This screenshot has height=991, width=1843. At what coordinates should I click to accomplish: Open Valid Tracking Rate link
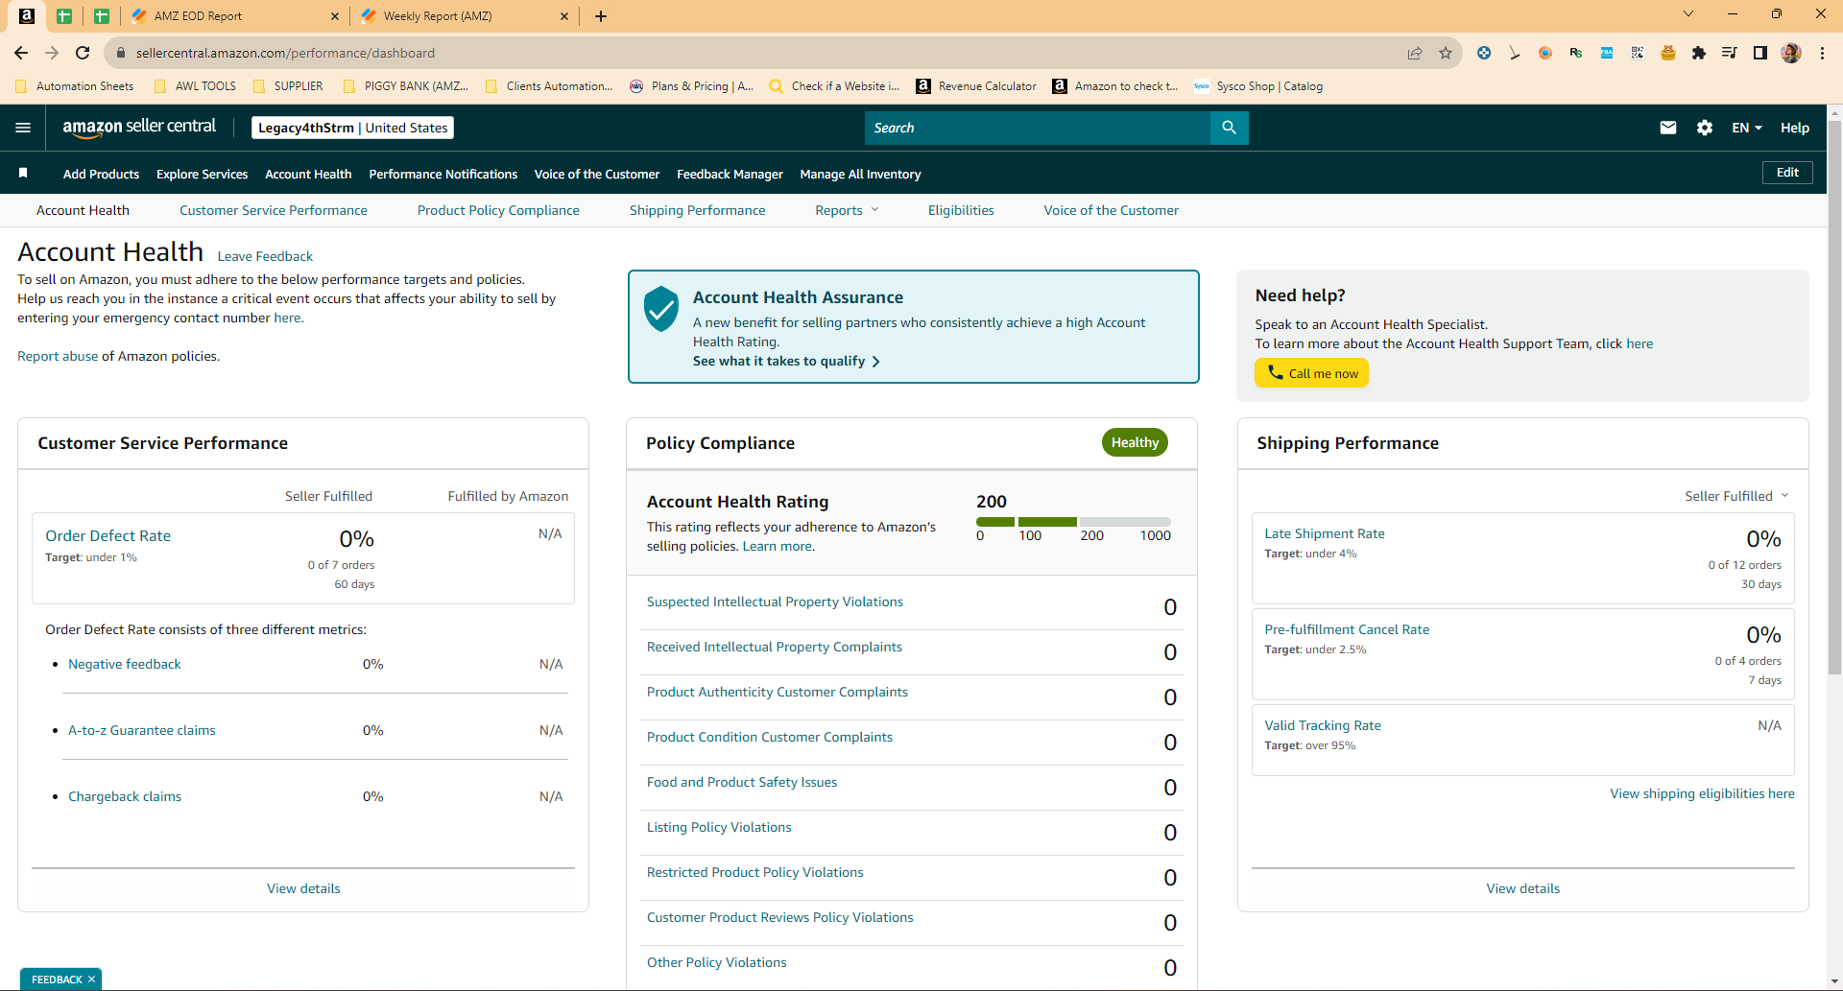click(1323, 725)
